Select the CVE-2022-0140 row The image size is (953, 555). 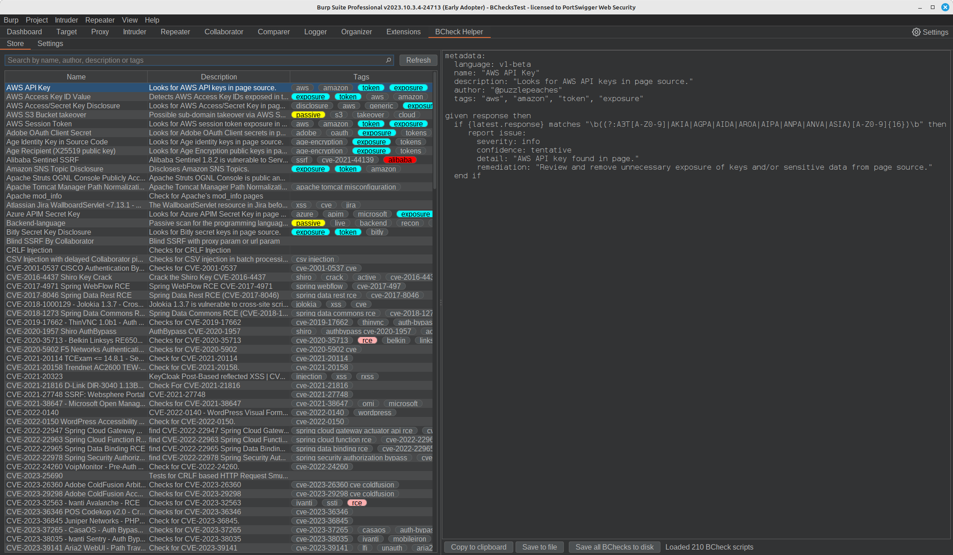pos(218,412)
